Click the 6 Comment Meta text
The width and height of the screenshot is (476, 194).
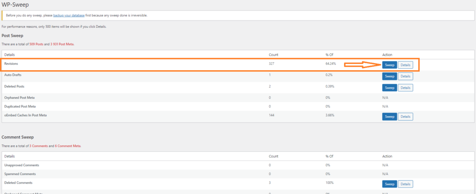68,146
